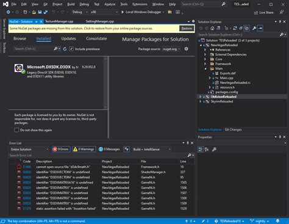Click Sync with Active Document icon
This screenshot has width=289, height=224.
[x=235, y=28]
